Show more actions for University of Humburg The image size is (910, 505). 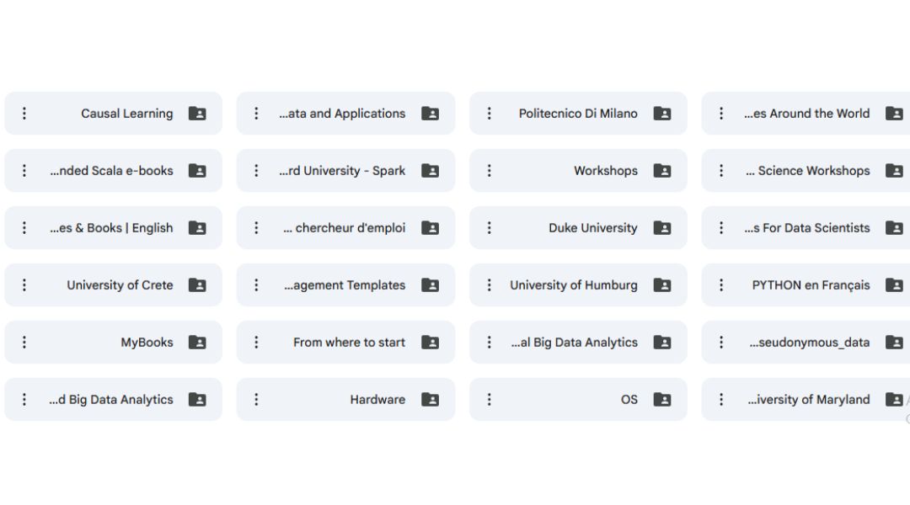pyautogui.click(x=490, y=285)
